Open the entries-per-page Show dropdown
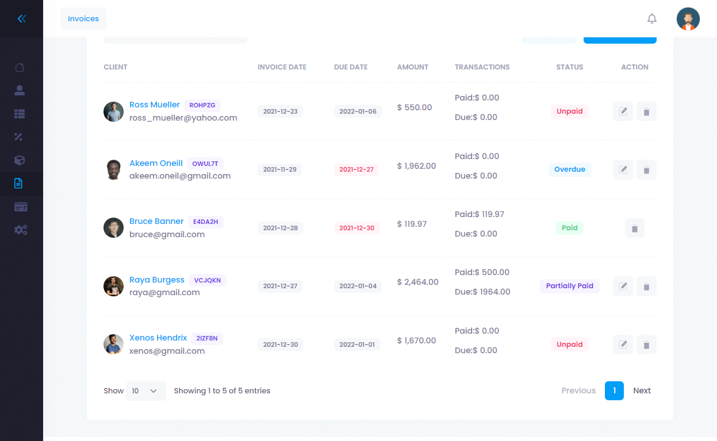Image resolution: width=717 pixels, height=441 pixels. click(x=146, y=390)
